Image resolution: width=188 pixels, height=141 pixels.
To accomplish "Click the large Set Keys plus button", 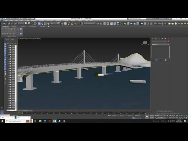I will [147, 117].
